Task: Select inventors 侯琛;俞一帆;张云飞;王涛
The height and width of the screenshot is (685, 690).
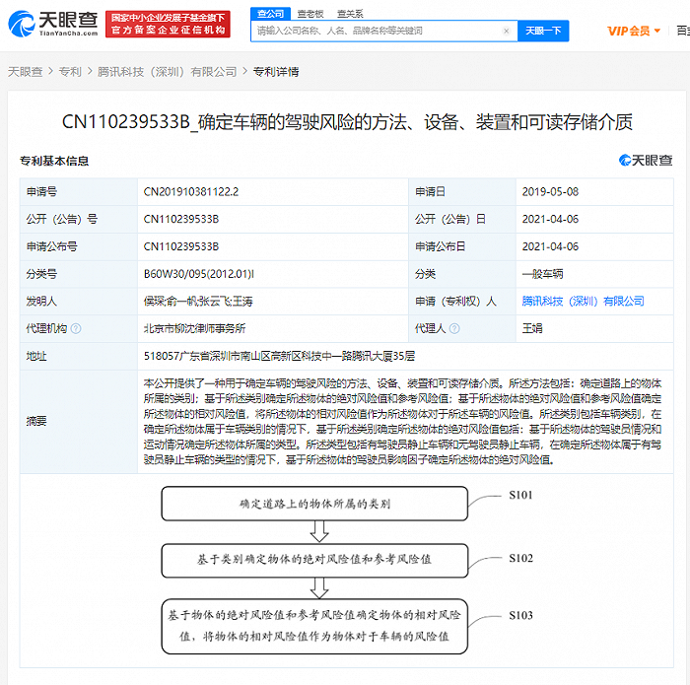Action: (198, 302)
